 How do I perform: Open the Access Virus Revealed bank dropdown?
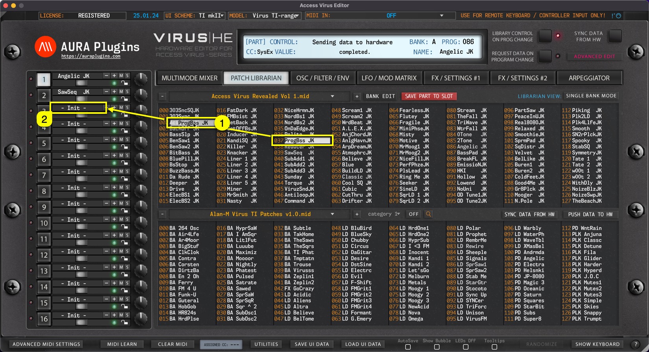pos(332,96)
